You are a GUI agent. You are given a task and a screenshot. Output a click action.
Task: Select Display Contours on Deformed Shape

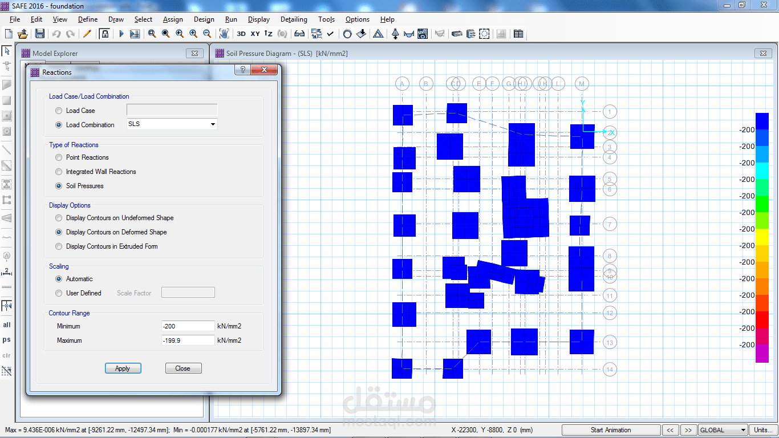(x=59, y=232)
